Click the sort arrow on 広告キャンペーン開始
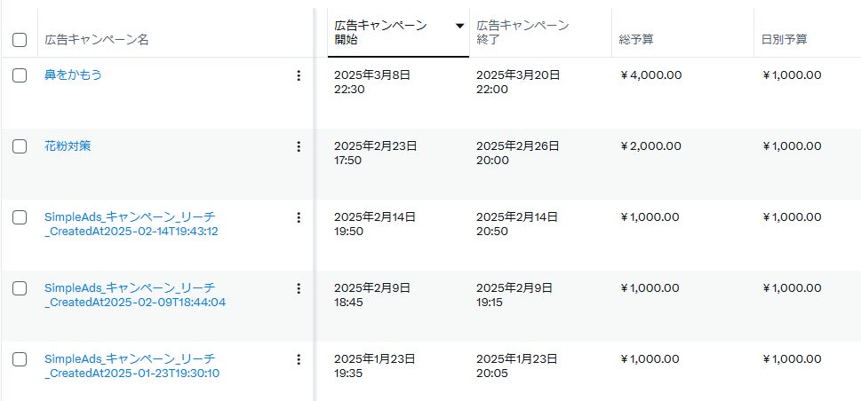This screenshot has width=861, height=401. click(459, 26)
